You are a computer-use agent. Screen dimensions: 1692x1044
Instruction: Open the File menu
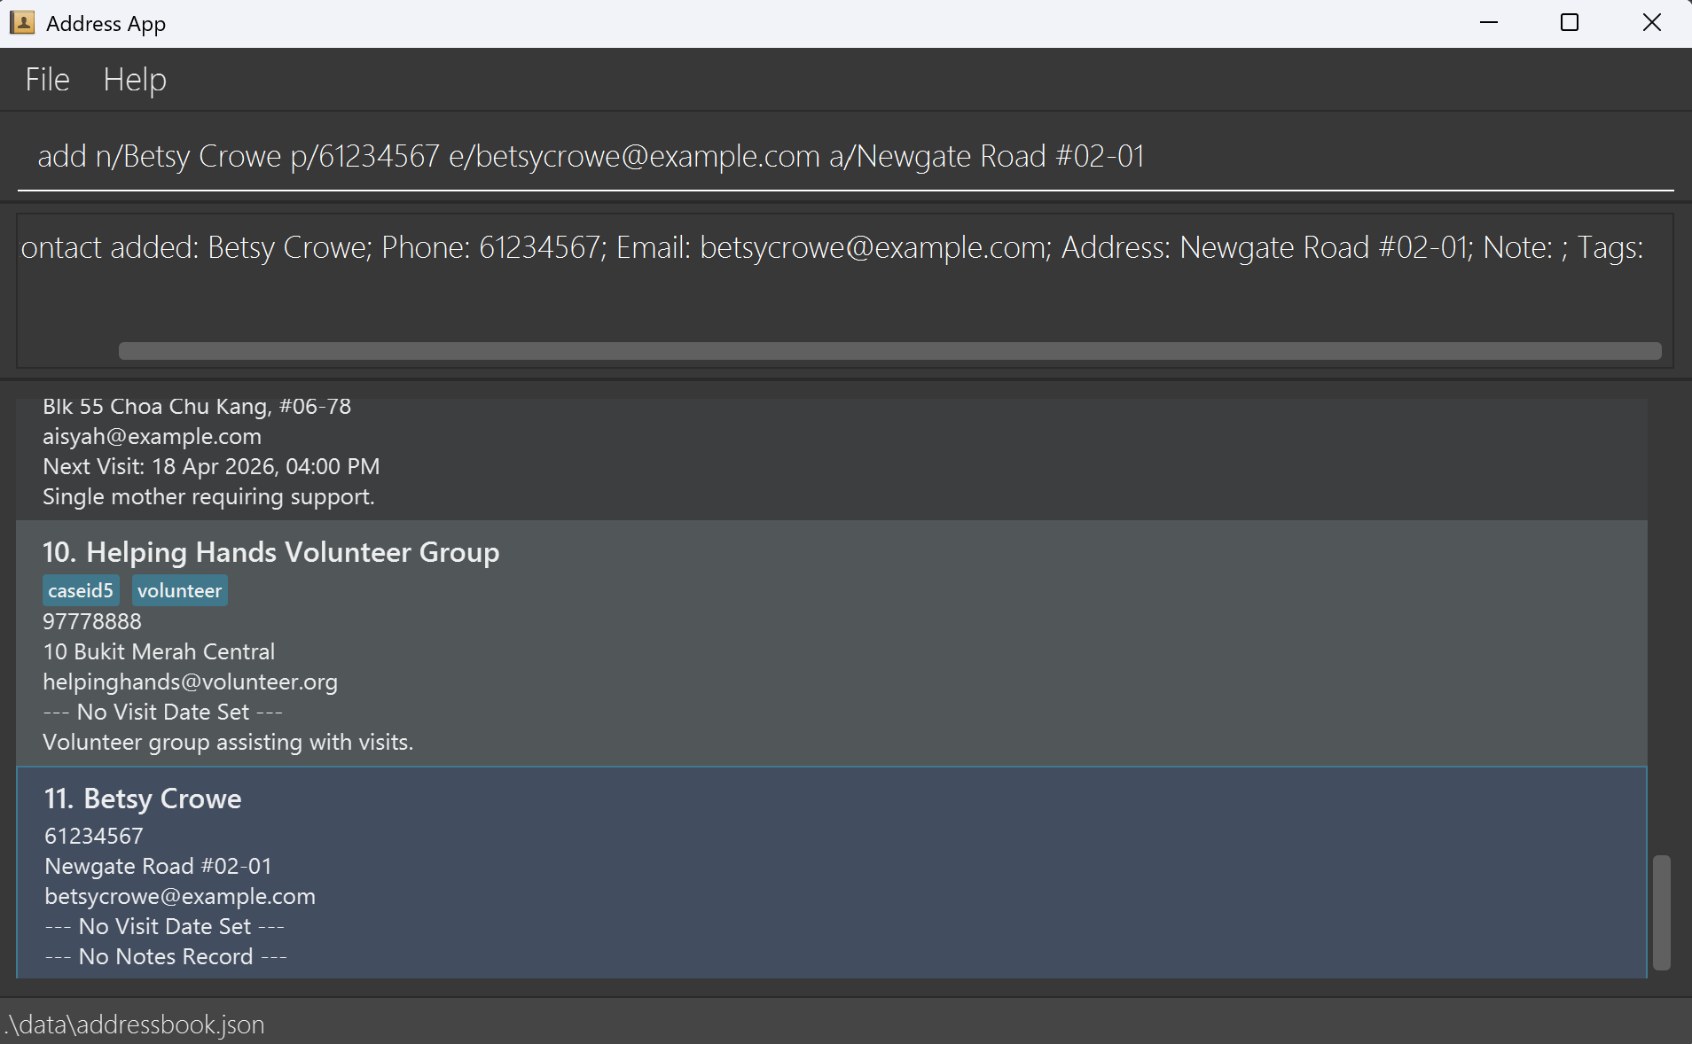tap(47, 80)
